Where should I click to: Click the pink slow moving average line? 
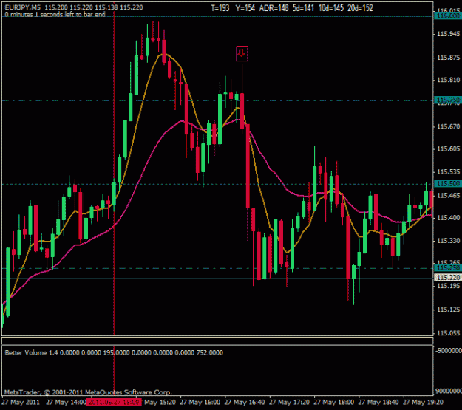point(147,160)
